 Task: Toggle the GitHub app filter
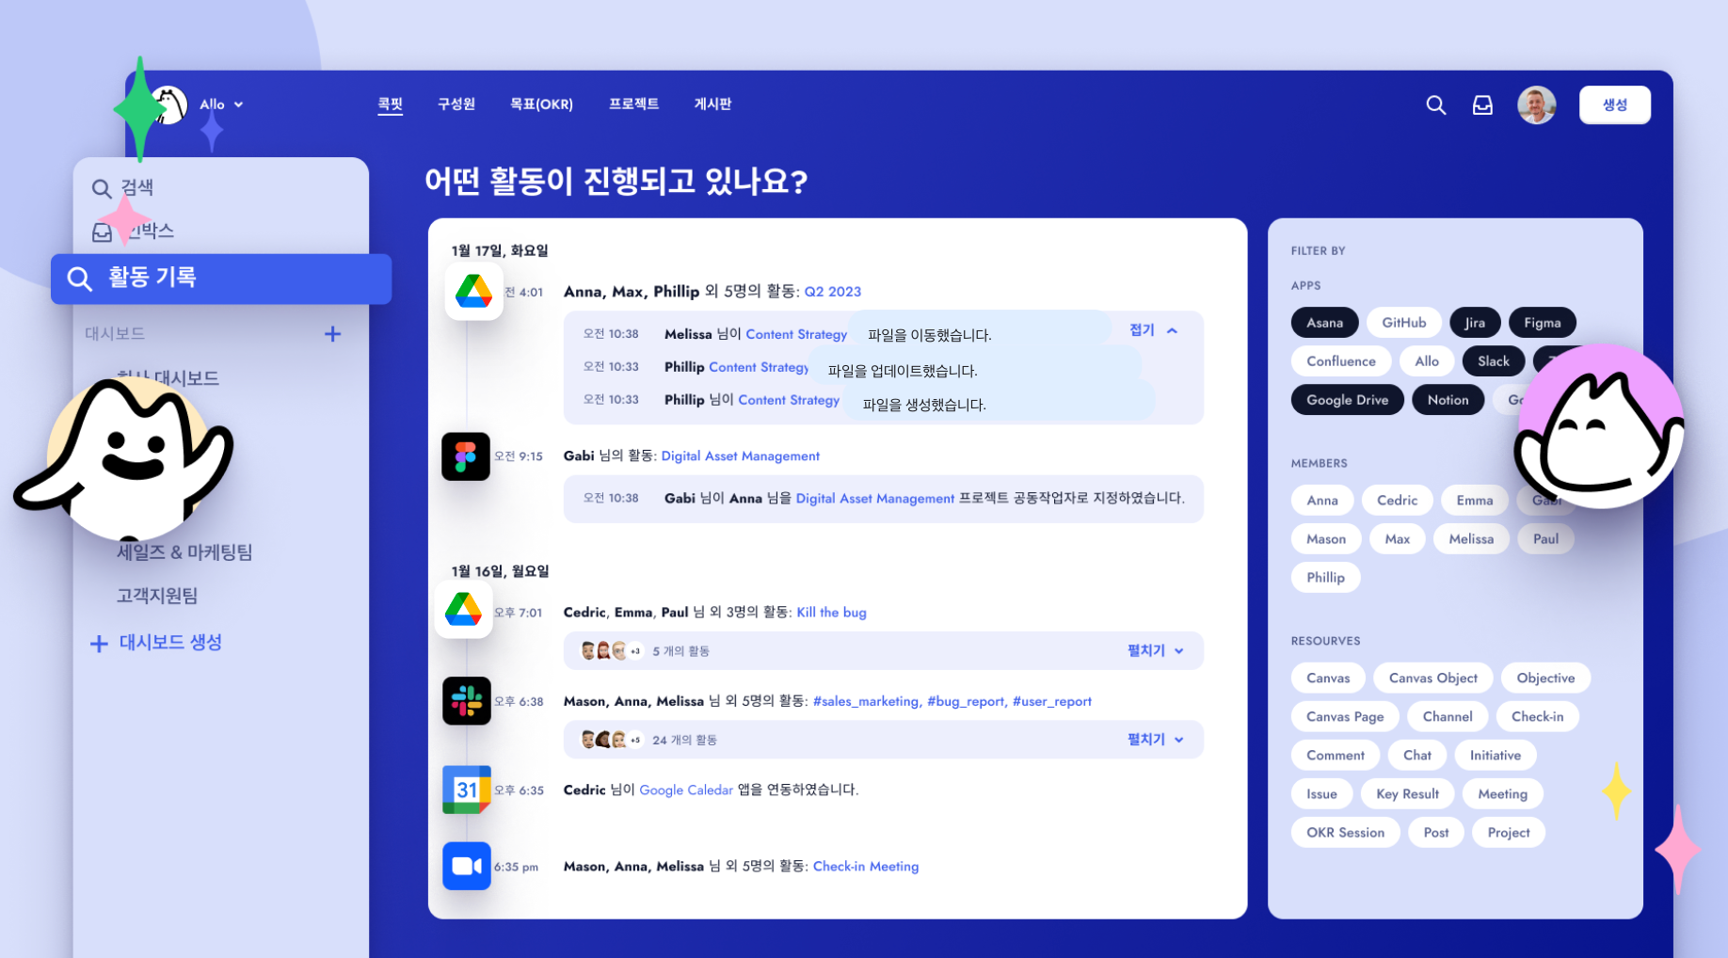point(1403,323)
